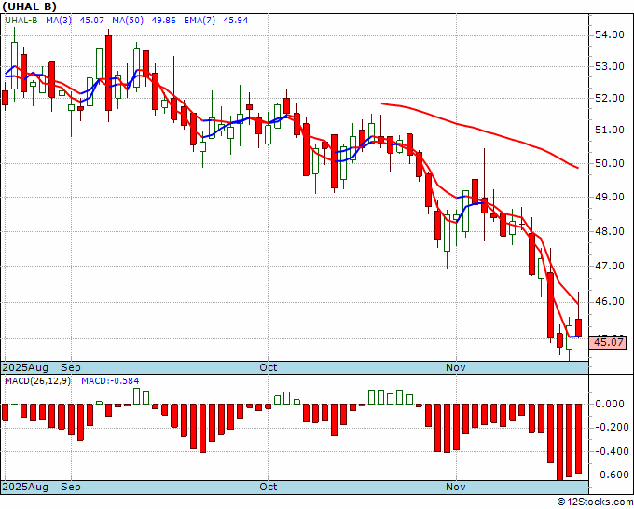Click the 12Stocks.com copyright credit

[595, 502]
